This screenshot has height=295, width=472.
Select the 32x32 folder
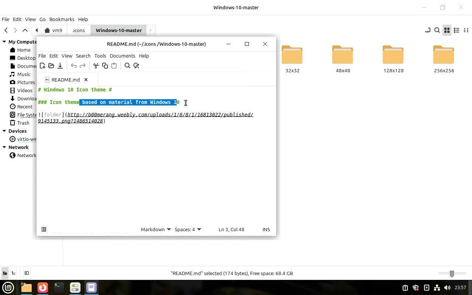click(292, 59)
